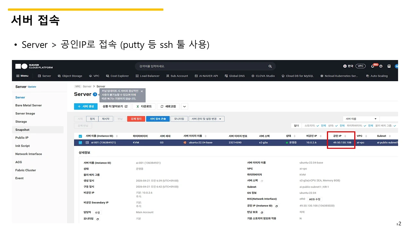Open the 서버 이름 search filter dropdown
410x230 pixels.
click(361, 119)
